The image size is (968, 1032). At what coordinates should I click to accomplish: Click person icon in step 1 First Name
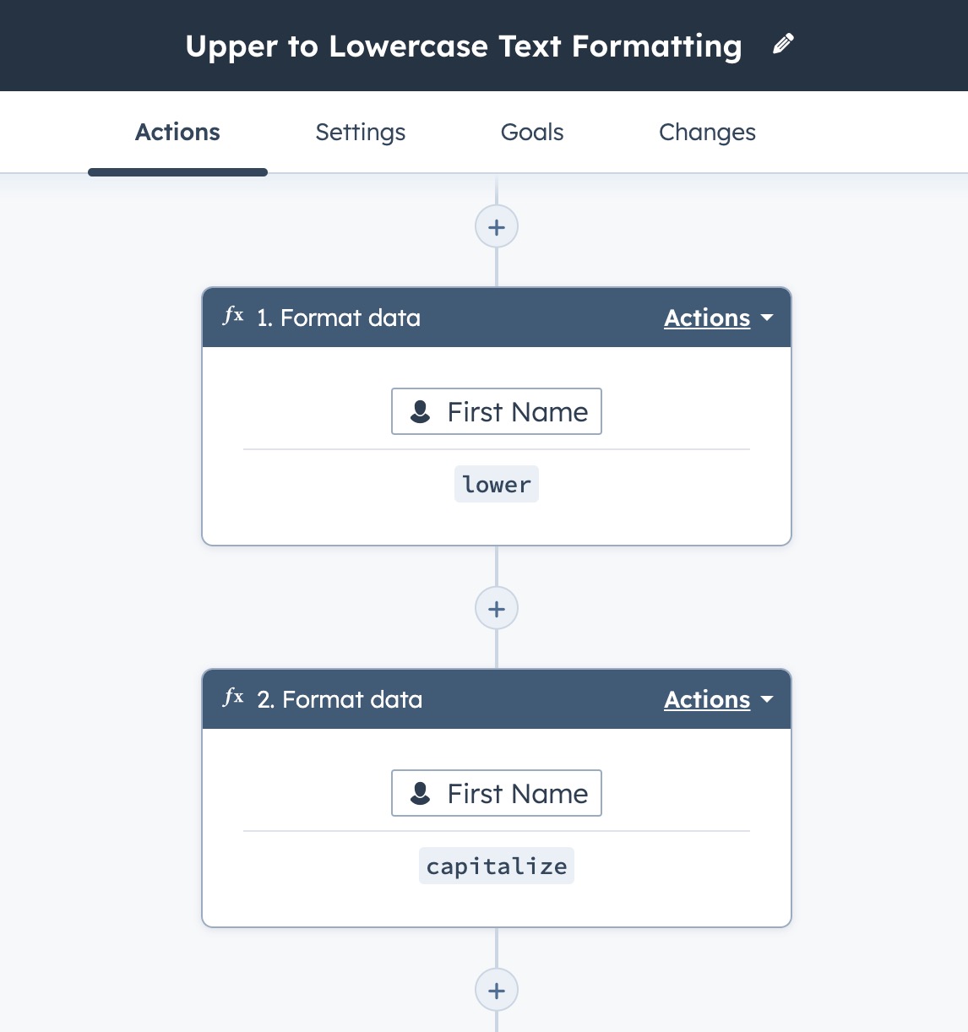coord(420,412)
